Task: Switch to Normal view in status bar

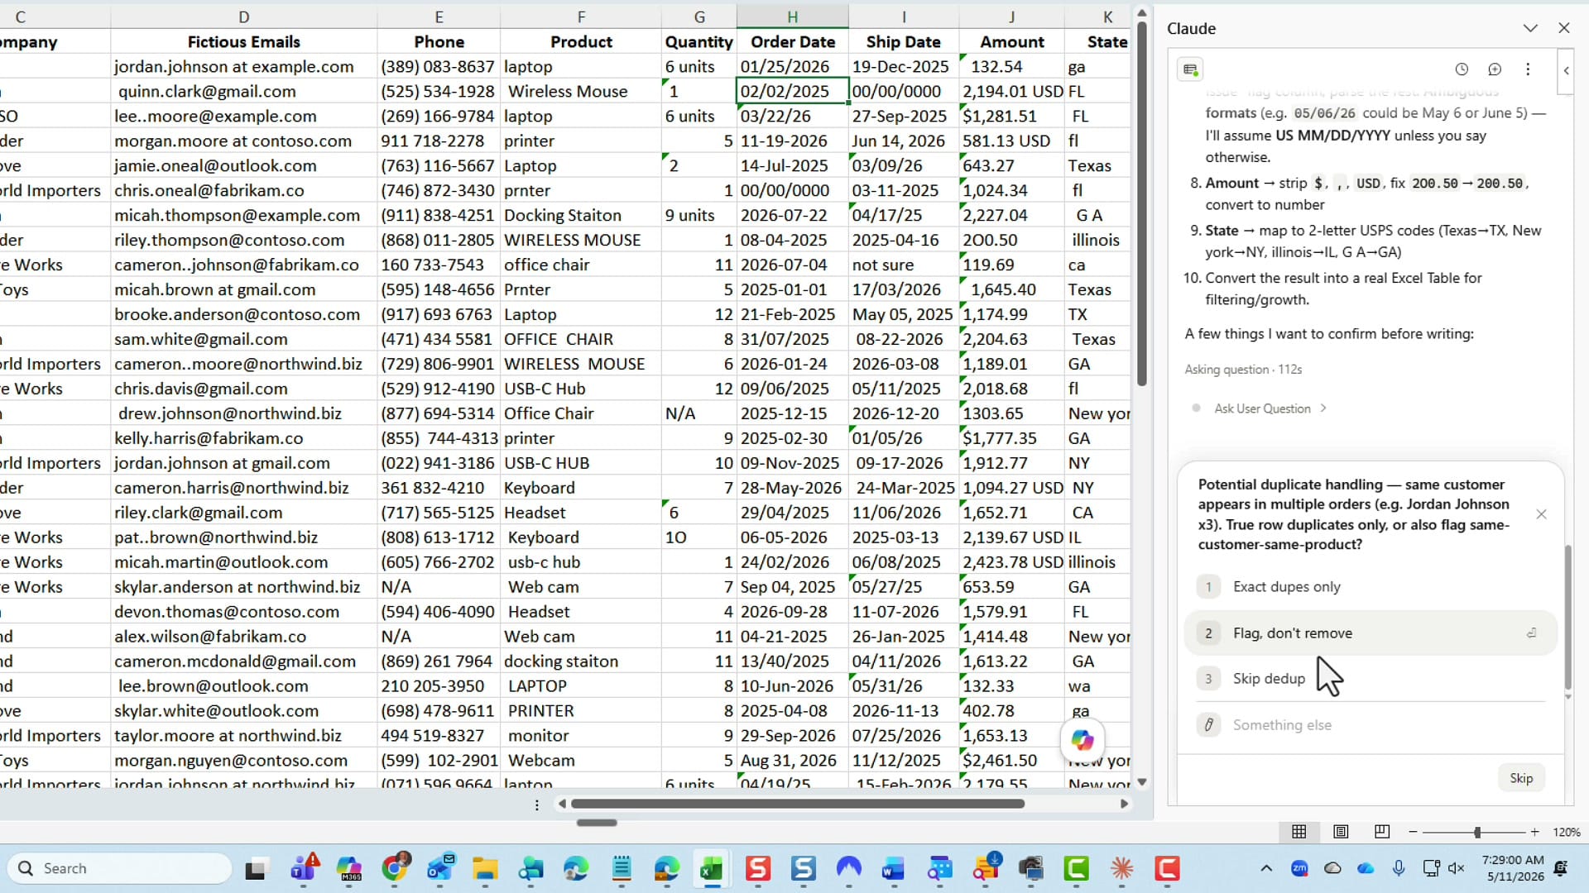Action: tap(1299, 832)
